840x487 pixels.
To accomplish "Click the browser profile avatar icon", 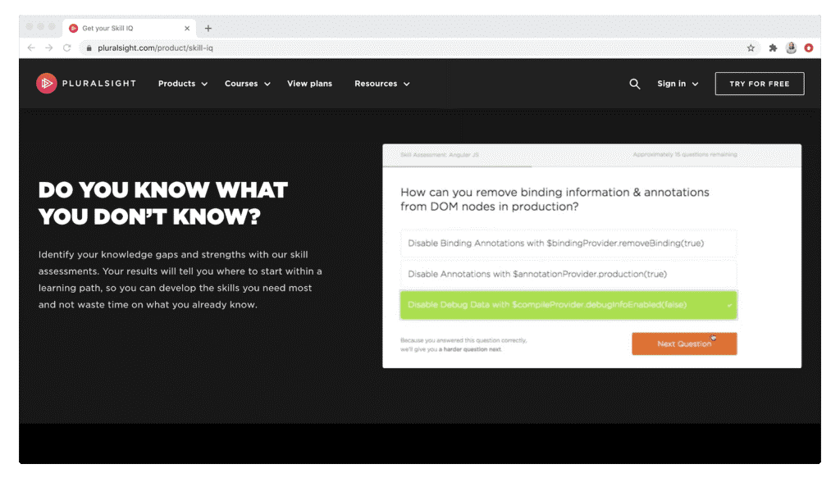I will [791, 48].
